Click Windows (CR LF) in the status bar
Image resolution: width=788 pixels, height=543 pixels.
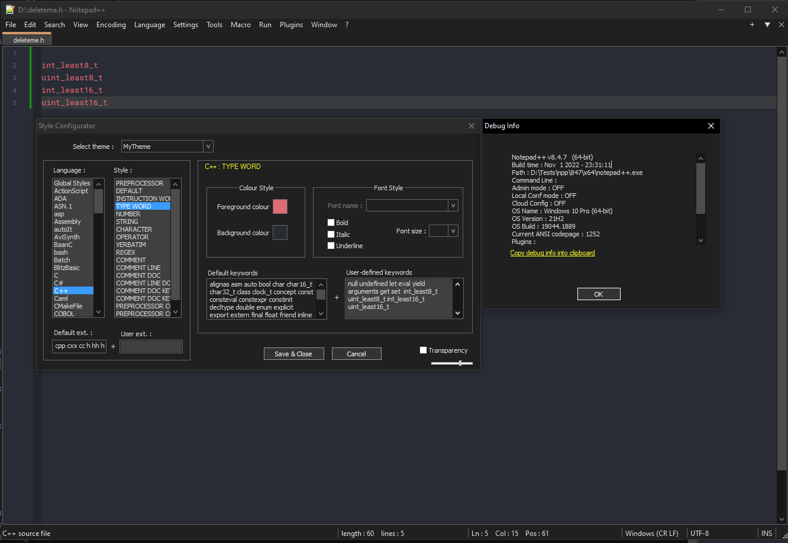tap(652, 534)
